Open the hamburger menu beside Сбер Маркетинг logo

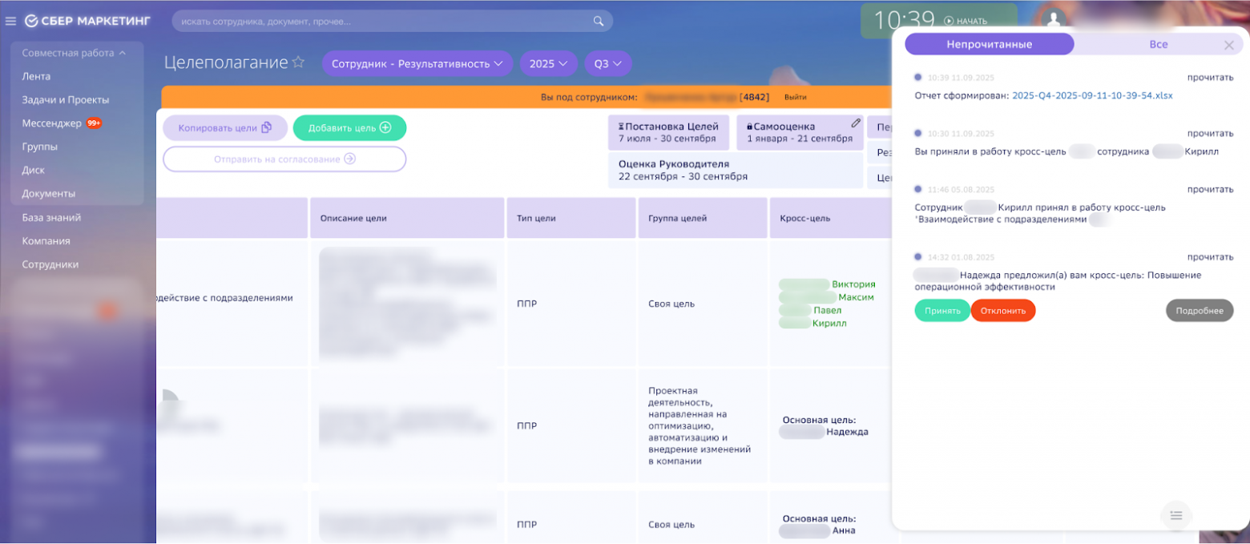11,21
